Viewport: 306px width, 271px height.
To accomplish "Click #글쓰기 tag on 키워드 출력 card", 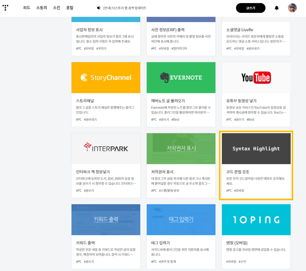I will pyautogui.click(x=89, y=262).
